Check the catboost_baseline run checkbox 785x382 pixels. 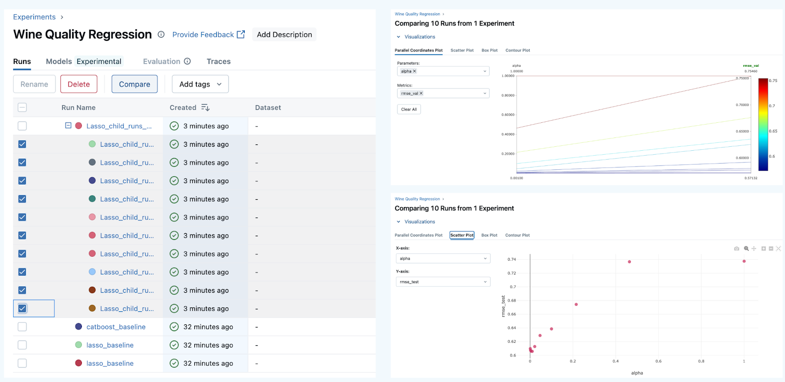click(x=22, y=327)
